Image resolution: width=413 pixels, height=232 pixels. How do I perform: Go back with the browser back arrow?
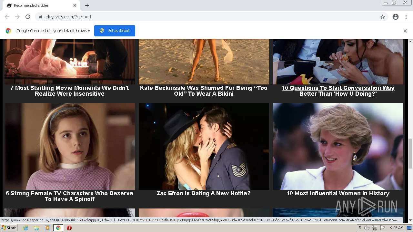7,17
